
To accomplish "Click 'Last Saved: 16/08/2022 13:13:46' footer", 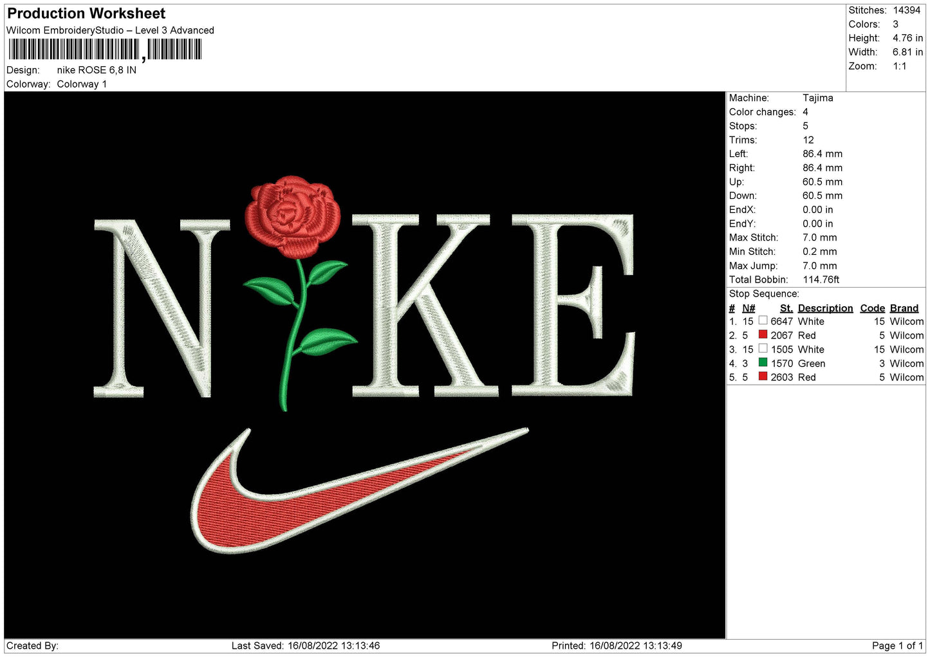I will point(306,646).
